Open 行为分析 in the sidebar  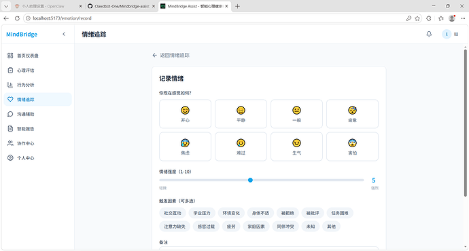click(37, 85)
